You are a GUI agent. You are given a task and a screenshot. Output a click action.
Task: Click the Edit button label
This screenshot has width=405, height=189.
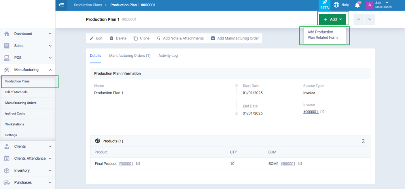[99, 38]
